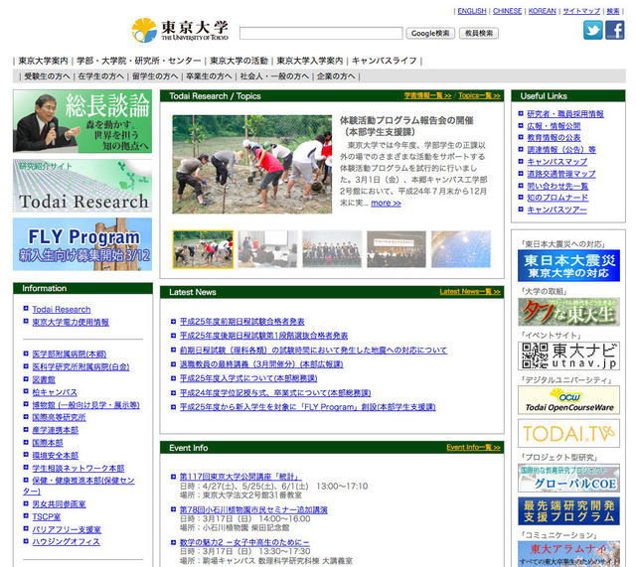The image size is (636, 567).
Task: Open the TSCP室 link
Action: tap(47, 516)
